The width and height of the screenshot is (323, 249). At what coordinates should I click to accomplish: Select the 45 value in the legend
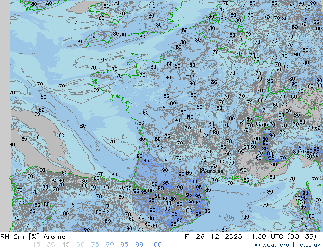(66, 245)
